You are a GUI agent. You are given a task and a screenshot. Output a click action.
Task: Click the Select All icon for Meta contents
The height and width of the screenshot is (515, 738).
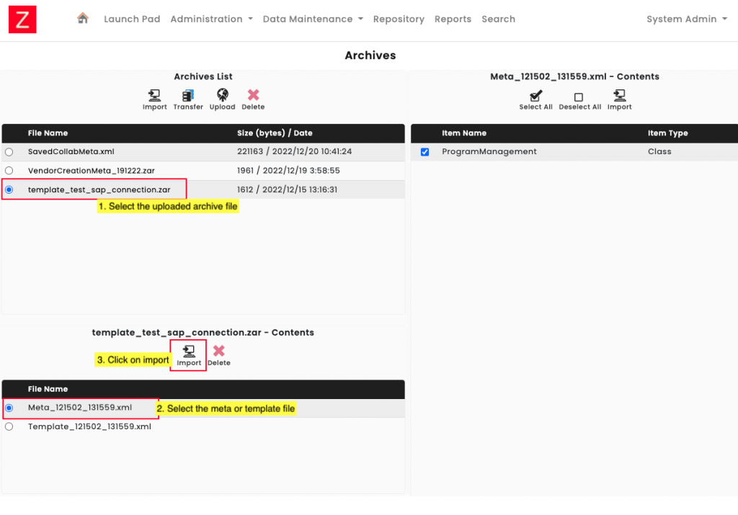pyautogui.click(x=535, y=99)
